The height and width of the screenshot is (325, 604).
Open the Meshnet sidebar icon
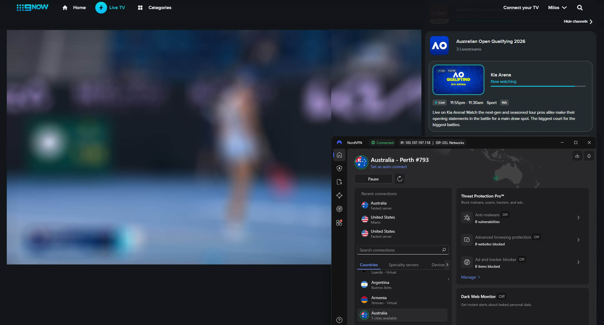(x=339, y=195)
